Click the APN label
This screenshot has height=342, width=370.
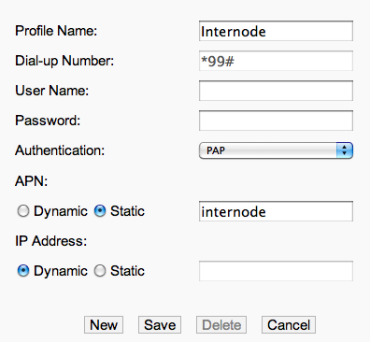tap(31, 180)
